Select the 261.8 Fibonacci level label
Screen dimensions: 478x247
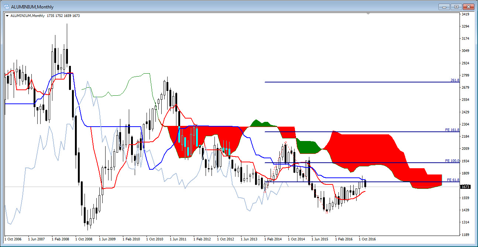(455, 80)
